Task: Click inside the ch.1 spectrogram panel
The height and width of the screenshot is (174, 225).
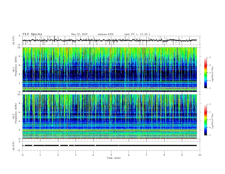Action: (110, 69)
